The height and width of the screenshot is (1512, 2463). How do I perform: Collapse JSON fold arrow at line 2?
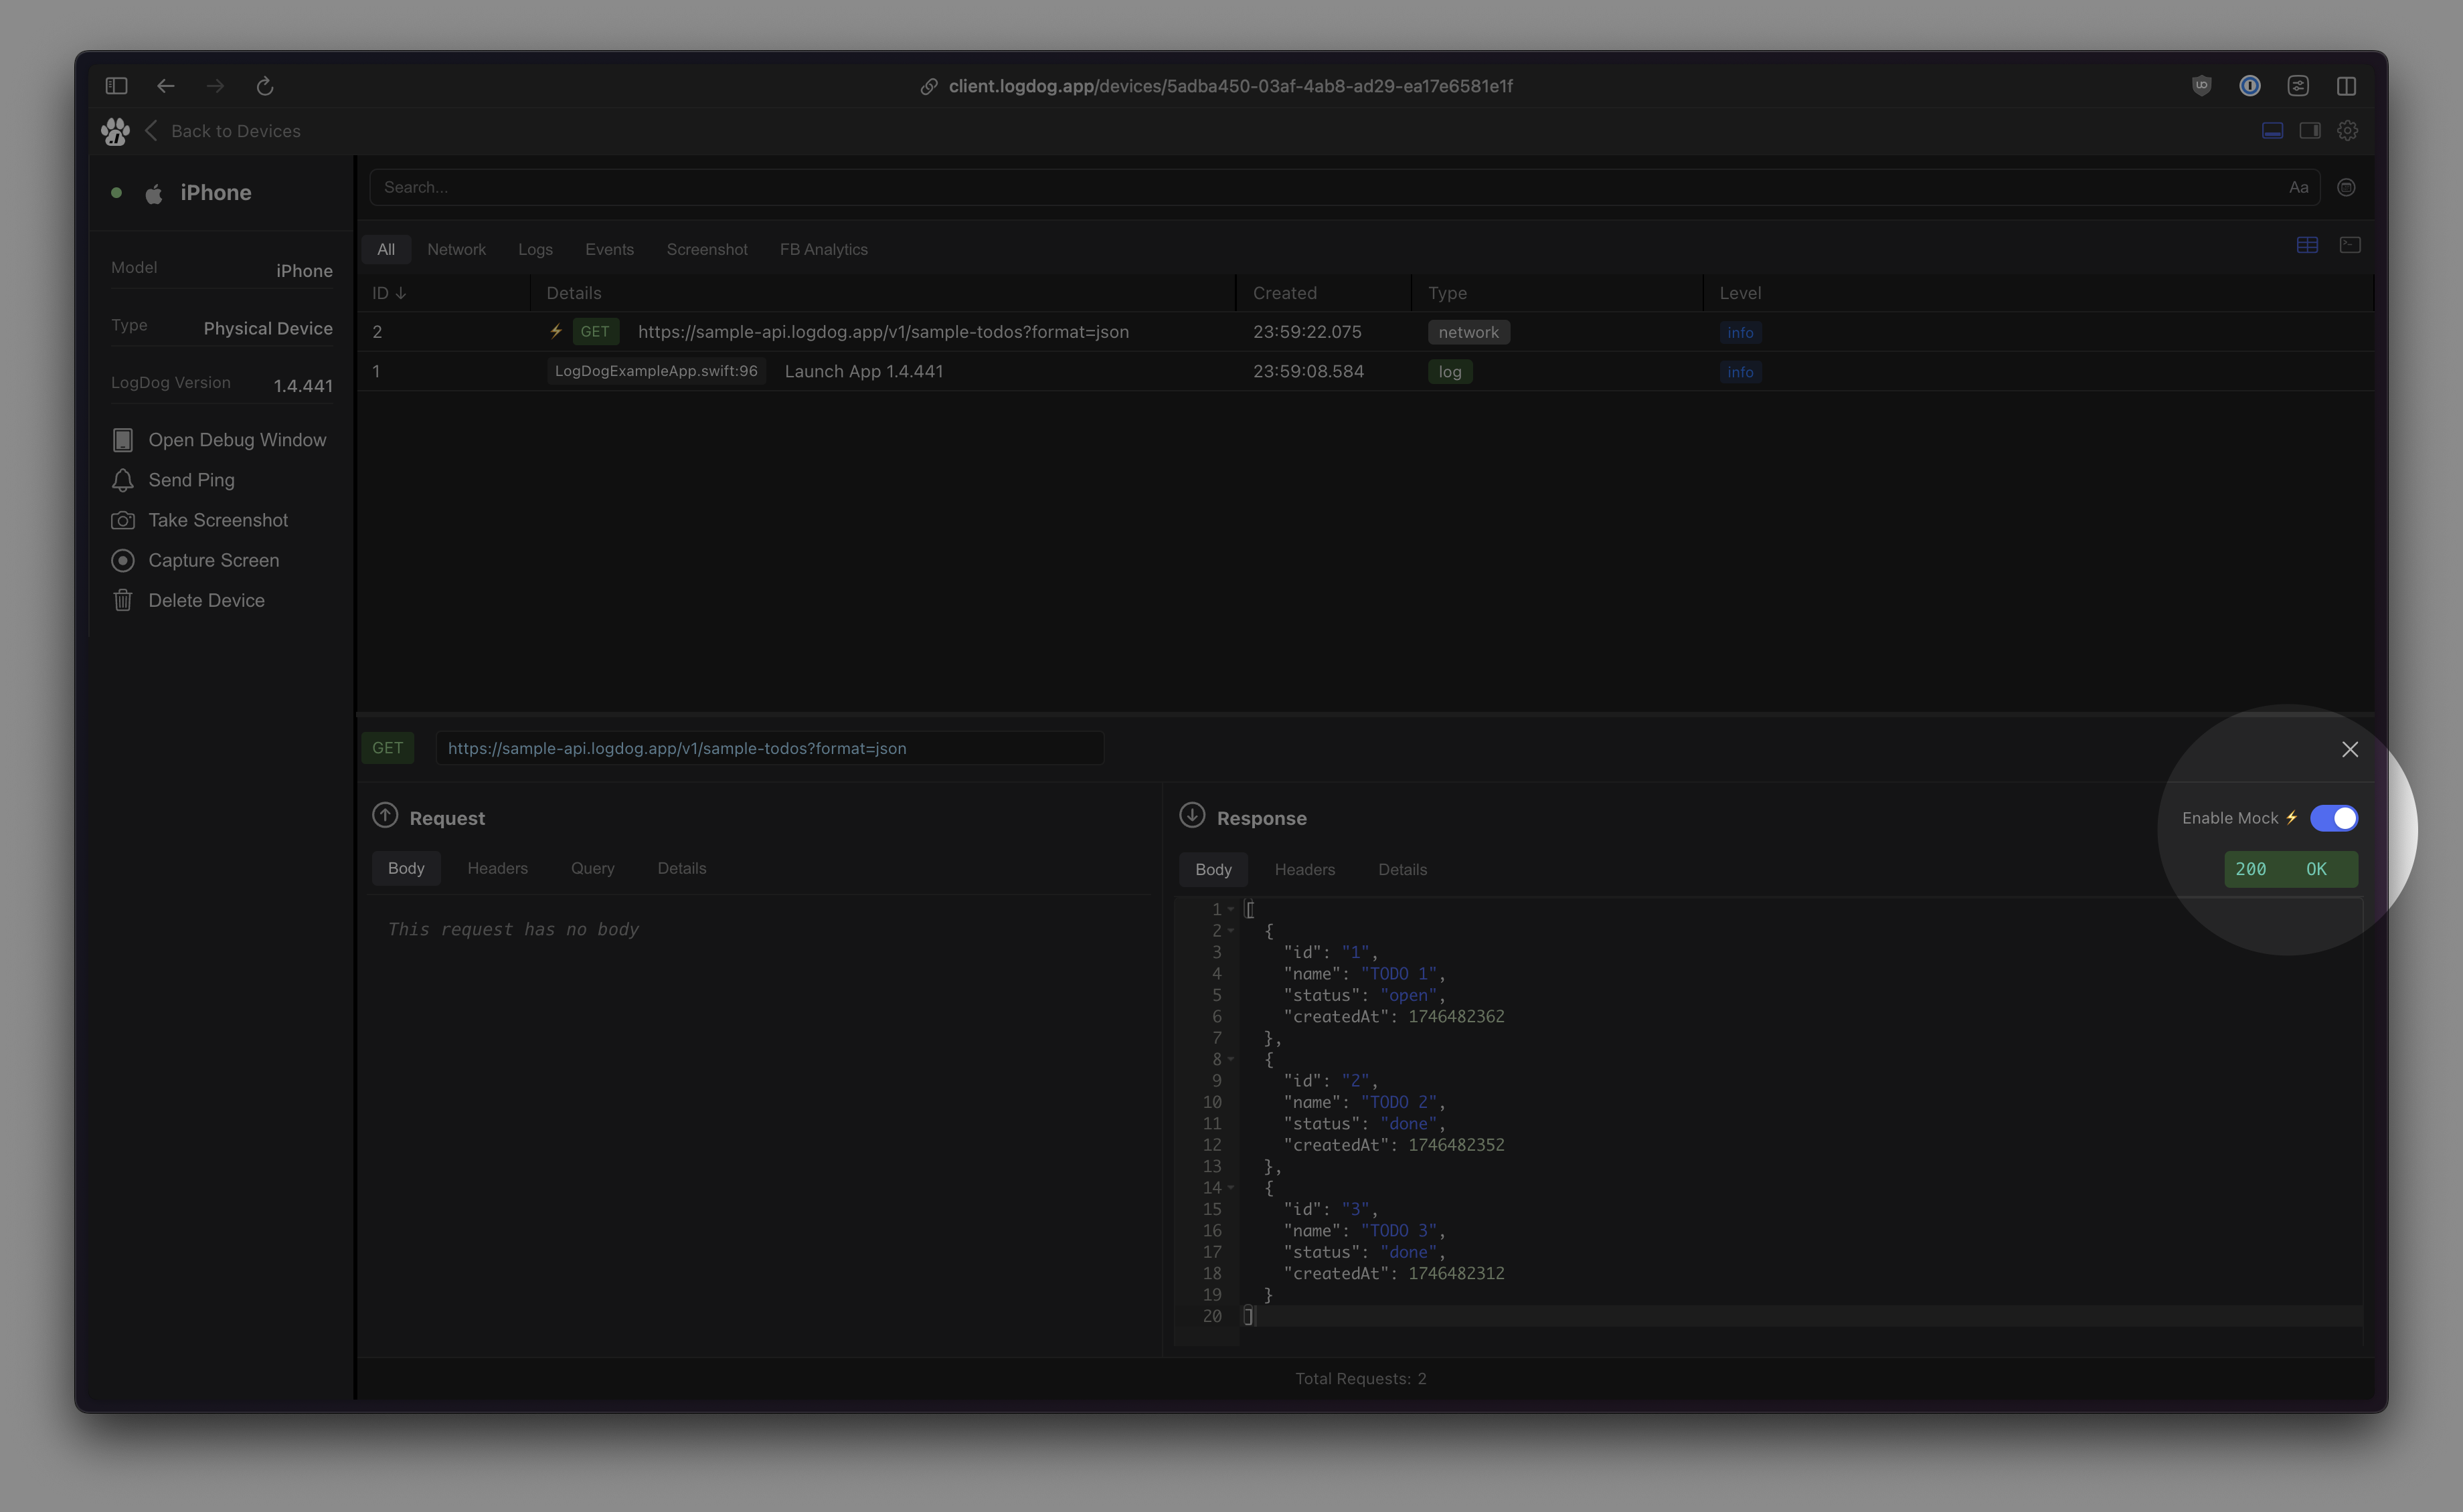pos(1231,931)
